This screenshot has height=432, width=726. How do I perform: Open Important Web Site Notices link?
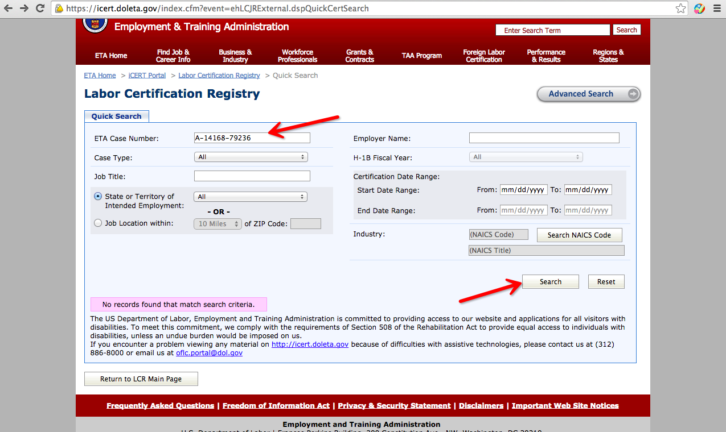565,406
